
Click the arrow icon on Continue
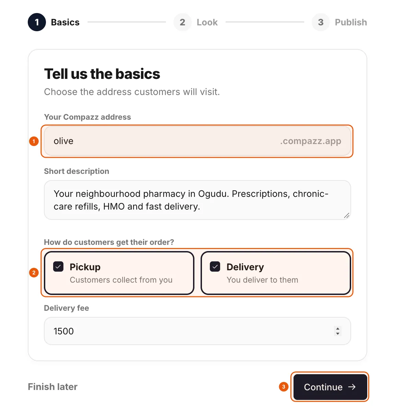352,387
